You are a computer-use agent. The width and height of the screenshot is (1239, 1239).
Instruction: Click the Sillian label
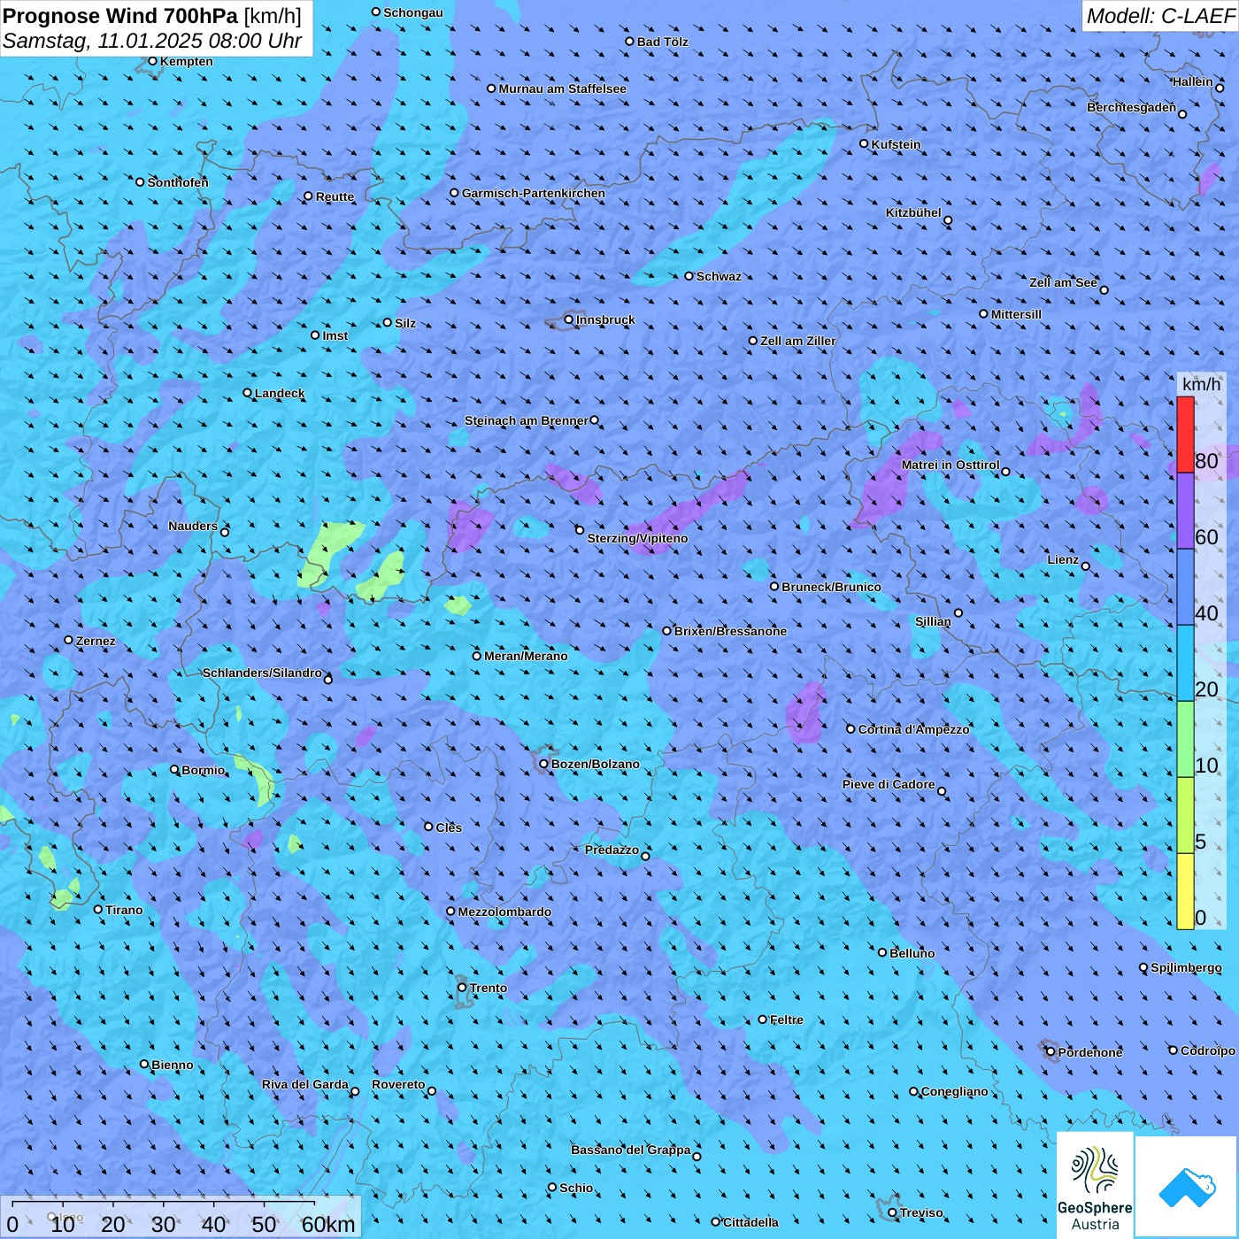coord(933,621)
